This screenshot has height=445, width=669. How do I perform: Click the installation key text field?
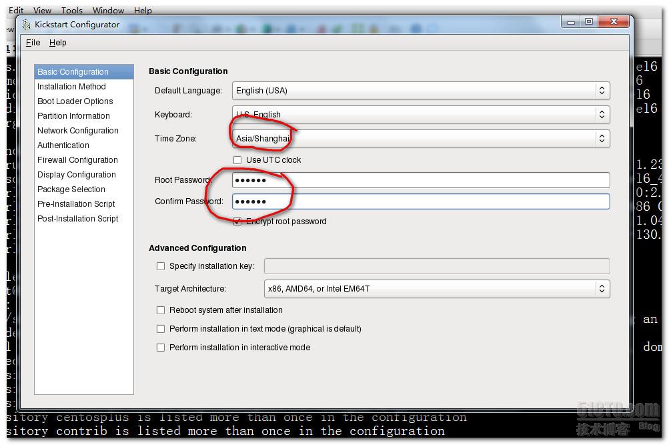click(x=437, y=266)
